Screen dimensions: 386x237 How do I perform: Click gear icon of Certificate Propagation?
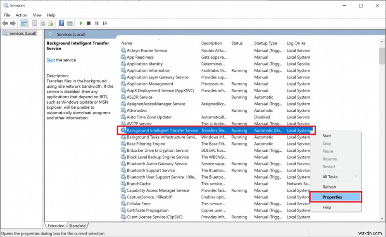(123, 210)
